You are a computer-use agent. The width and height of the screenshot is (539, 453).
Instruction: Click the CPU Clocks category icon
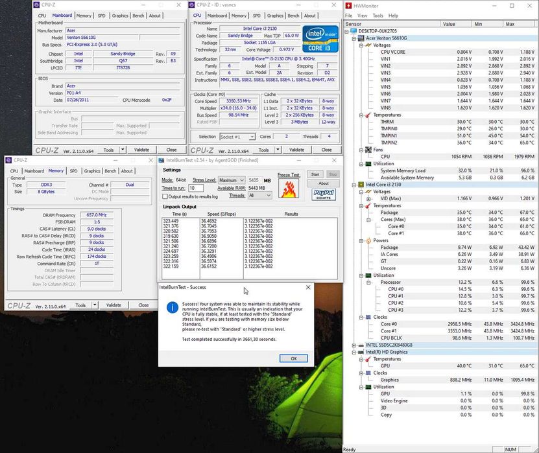(368, 317)
